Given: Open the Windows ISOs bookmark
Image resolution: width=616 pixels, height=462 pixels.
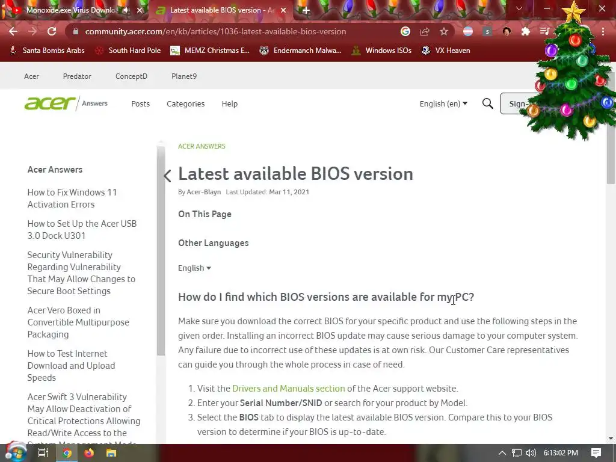Looking at the screenshot, I should 381,51.
